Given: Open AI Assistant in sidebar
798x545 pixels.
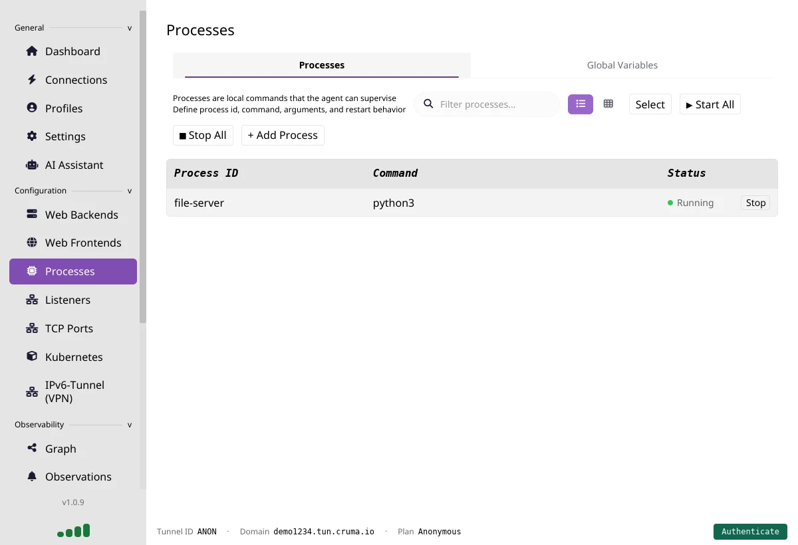Looking at the screenshot, I should click(73, 165).
